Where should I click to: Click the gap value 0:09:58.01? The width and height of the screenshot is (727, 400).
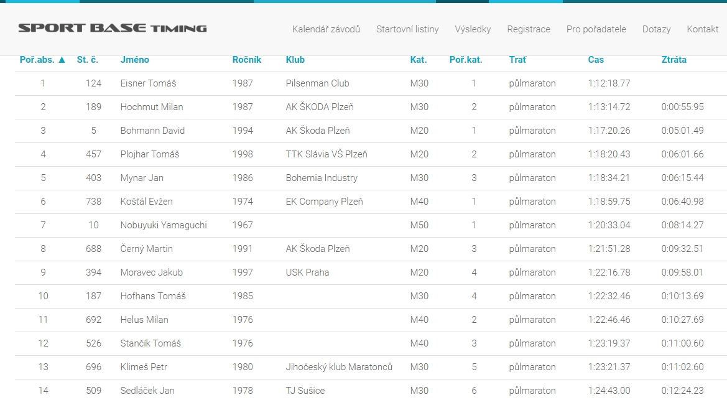click(x=682, y=273)
